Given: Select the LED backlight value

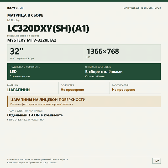Looking at the screenshot, I should pos(13,72).
